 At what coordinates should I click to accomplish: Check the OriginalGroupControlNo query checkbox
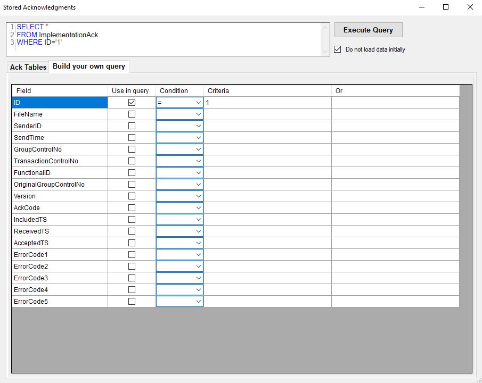click(132, 184)
